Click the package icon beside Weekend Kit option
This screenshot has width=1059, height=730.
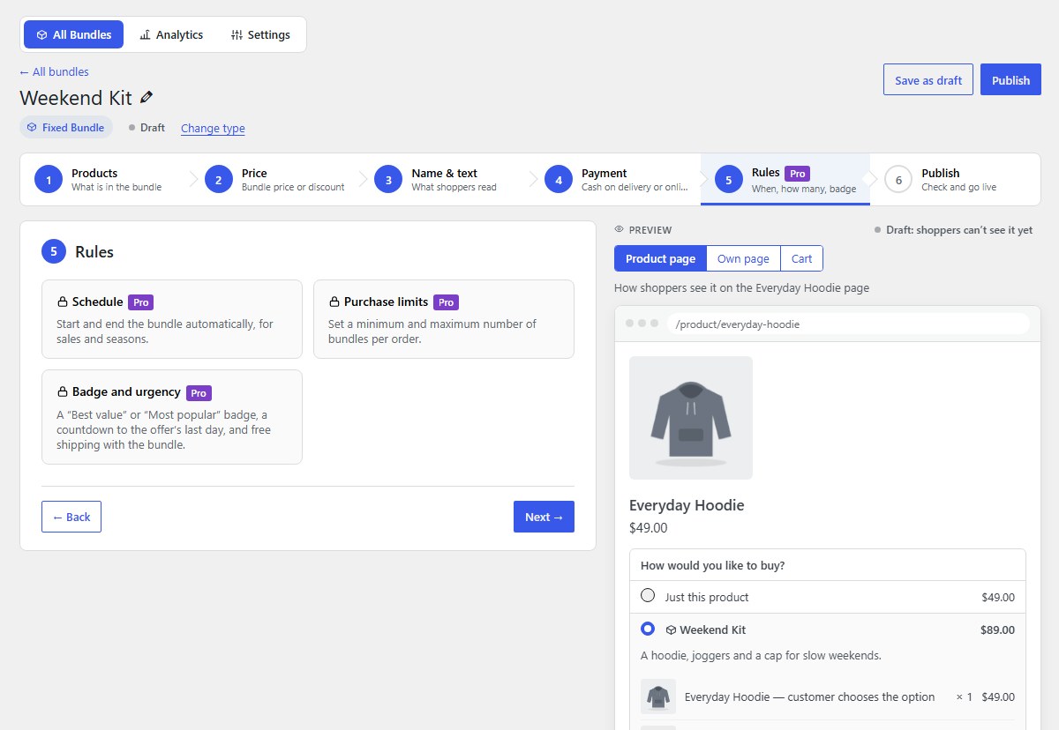pyautogui.click(x=671, y=630)
